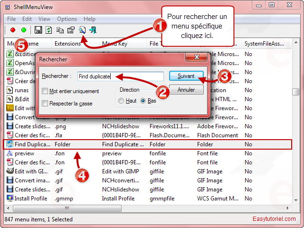Open the Edit menu
This screenshot has height=228, width=304.
(x=27, y=19)
